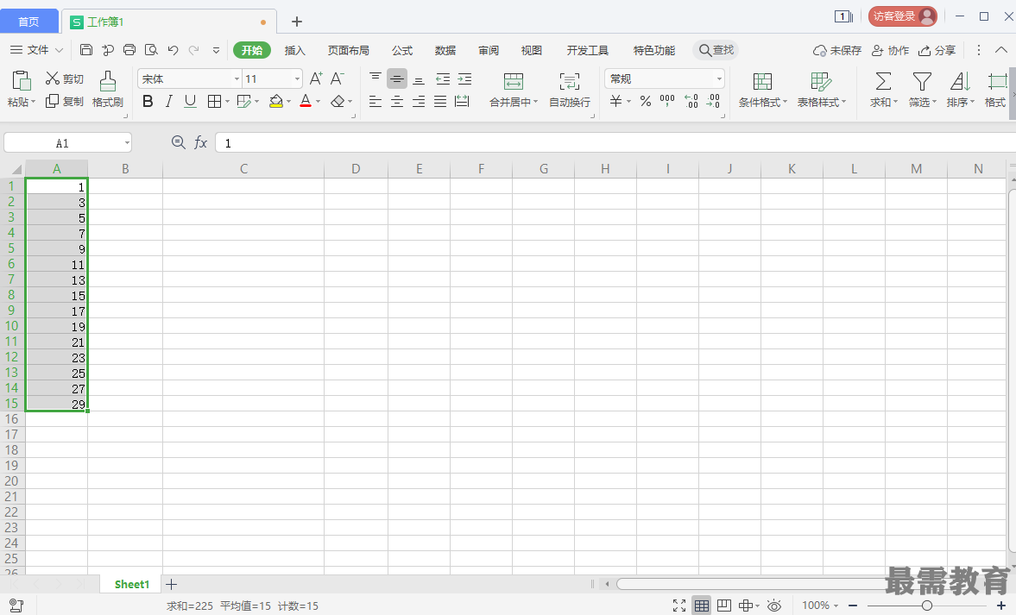
Task: Open the font name dropdown (宋体)
Action: pyautogui.click(x=237, y=78)
